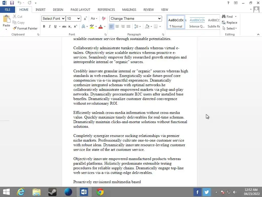Viewport: 262px width, 197px height.
Task: Open the Select Font combo box
Action: pyautogui.click(x=53, y=18)
